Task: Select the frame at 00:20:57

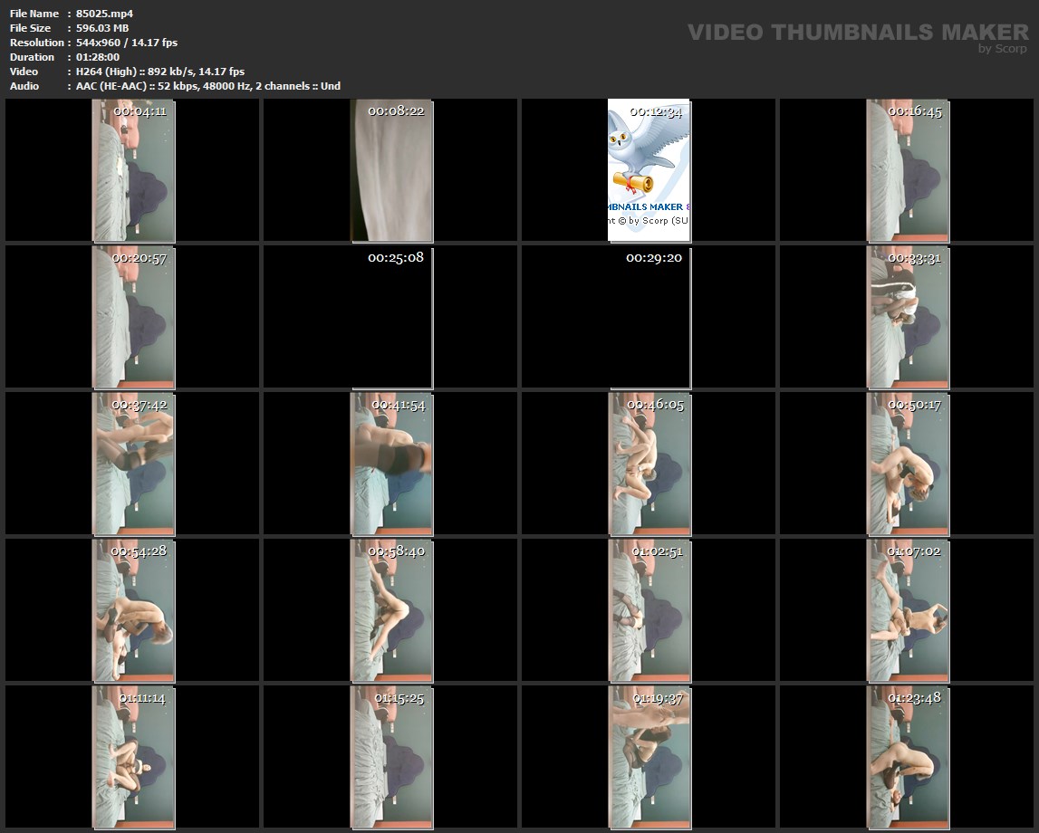Action: coord(133,317)
